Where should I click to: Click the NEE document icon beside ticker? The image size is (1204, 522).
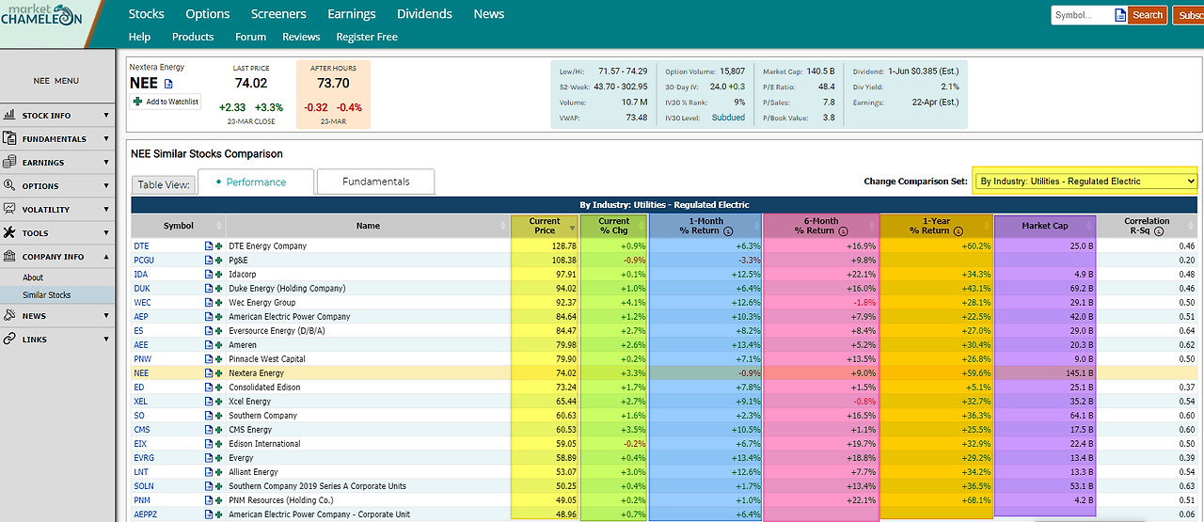coord(168,84)
